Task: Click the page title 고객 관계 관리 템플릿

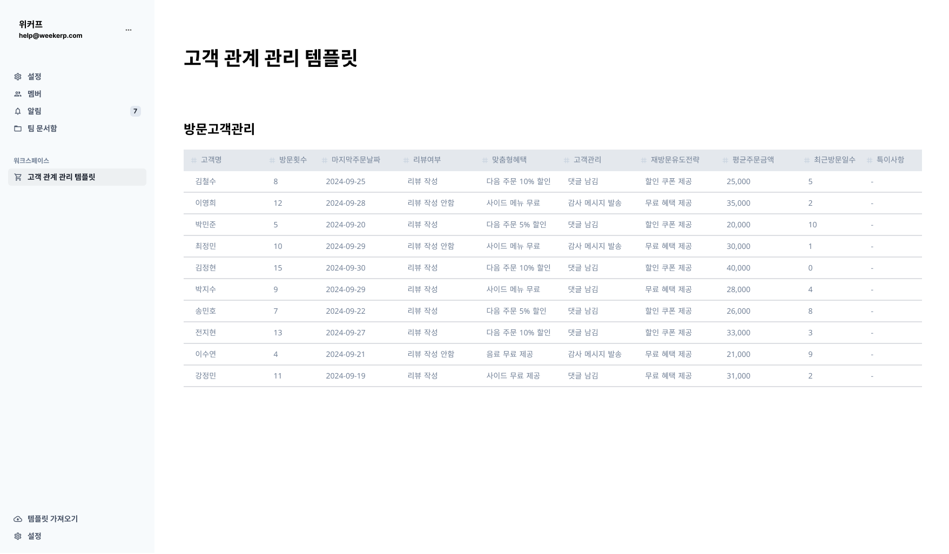Action: point(271,58)
